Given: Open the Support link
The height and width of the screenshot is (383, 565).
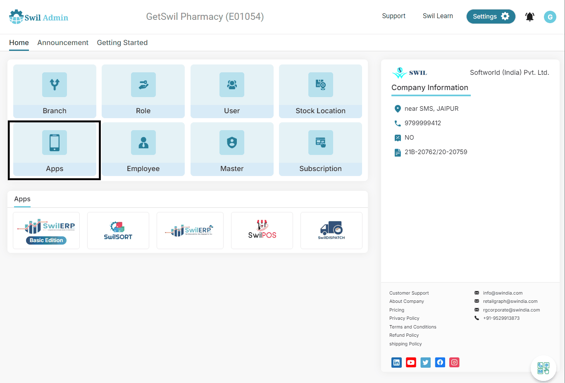Looking at the screenshot, I should [x=393, y=16].
